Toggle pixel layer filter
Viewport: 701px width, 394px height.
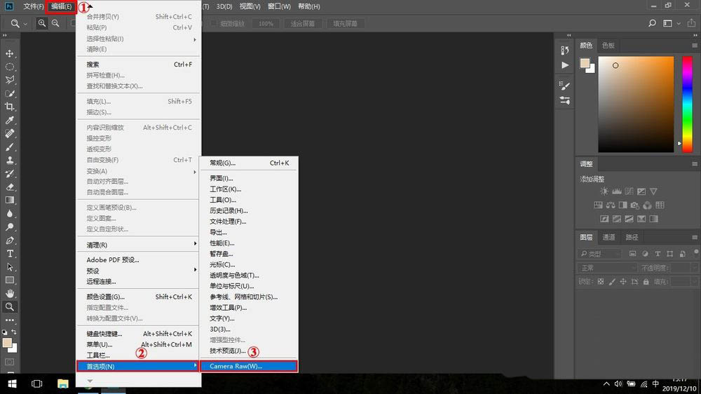(632, 254)
